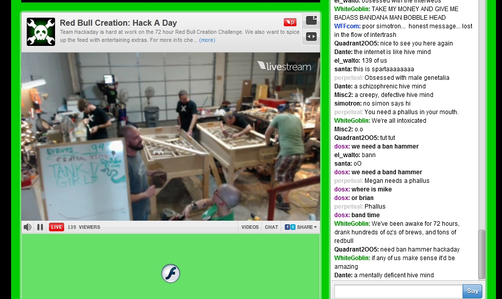
Task: Click the livestream watermark logo
Action: 284,66
